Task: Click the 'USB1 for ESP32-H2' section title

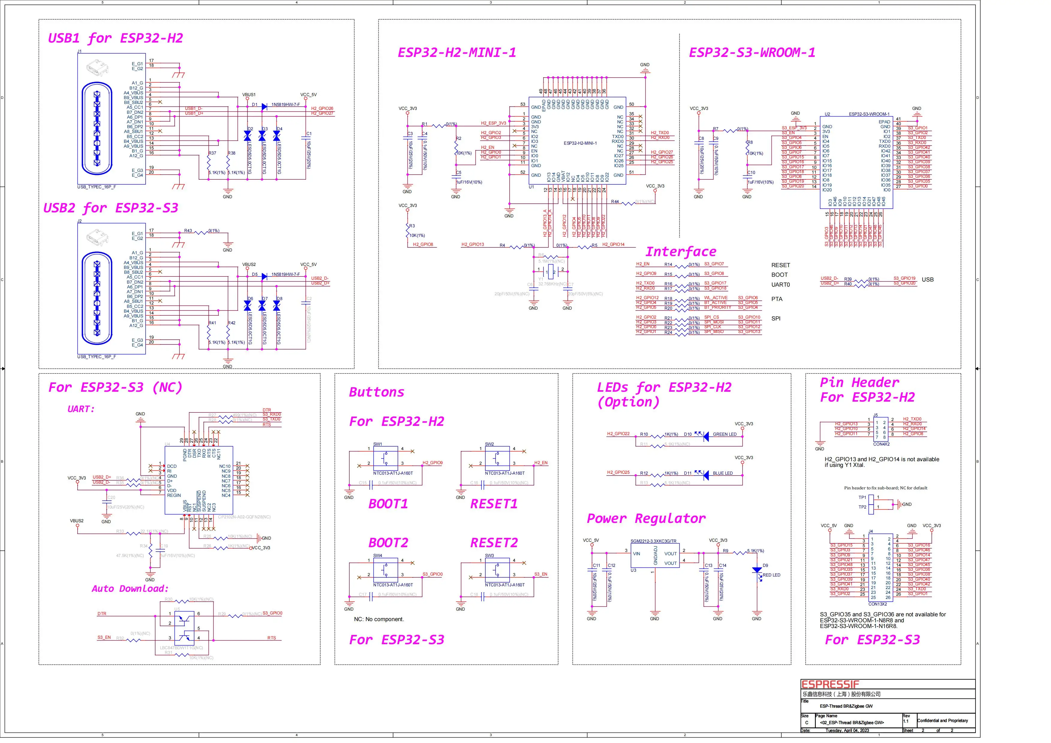Action: [x=115, y=38]
